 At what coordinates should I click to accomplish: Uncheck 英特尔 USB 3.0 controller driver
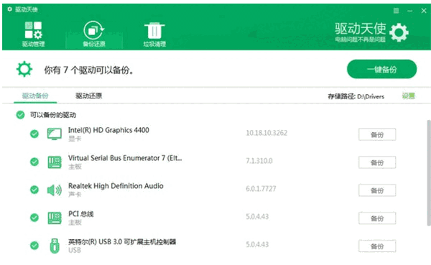coord(34,245)
